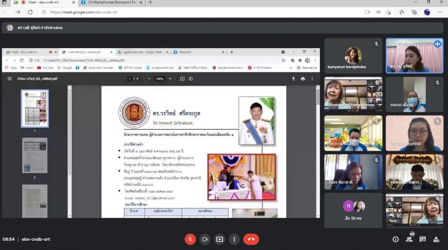448x250 pixels.
Task: Go back using browser back arrow
Action: pos(6,12)
